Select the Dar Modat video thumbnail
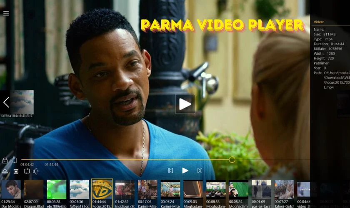 (11, 190)
